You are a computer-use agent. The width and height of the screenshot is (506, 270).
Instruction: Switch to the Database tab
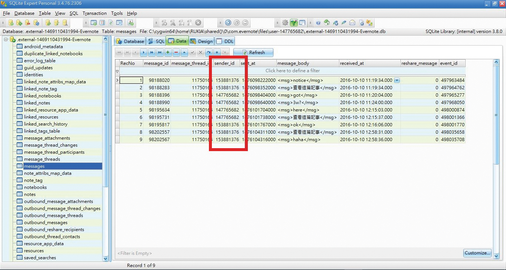click(x=130, y=41)
